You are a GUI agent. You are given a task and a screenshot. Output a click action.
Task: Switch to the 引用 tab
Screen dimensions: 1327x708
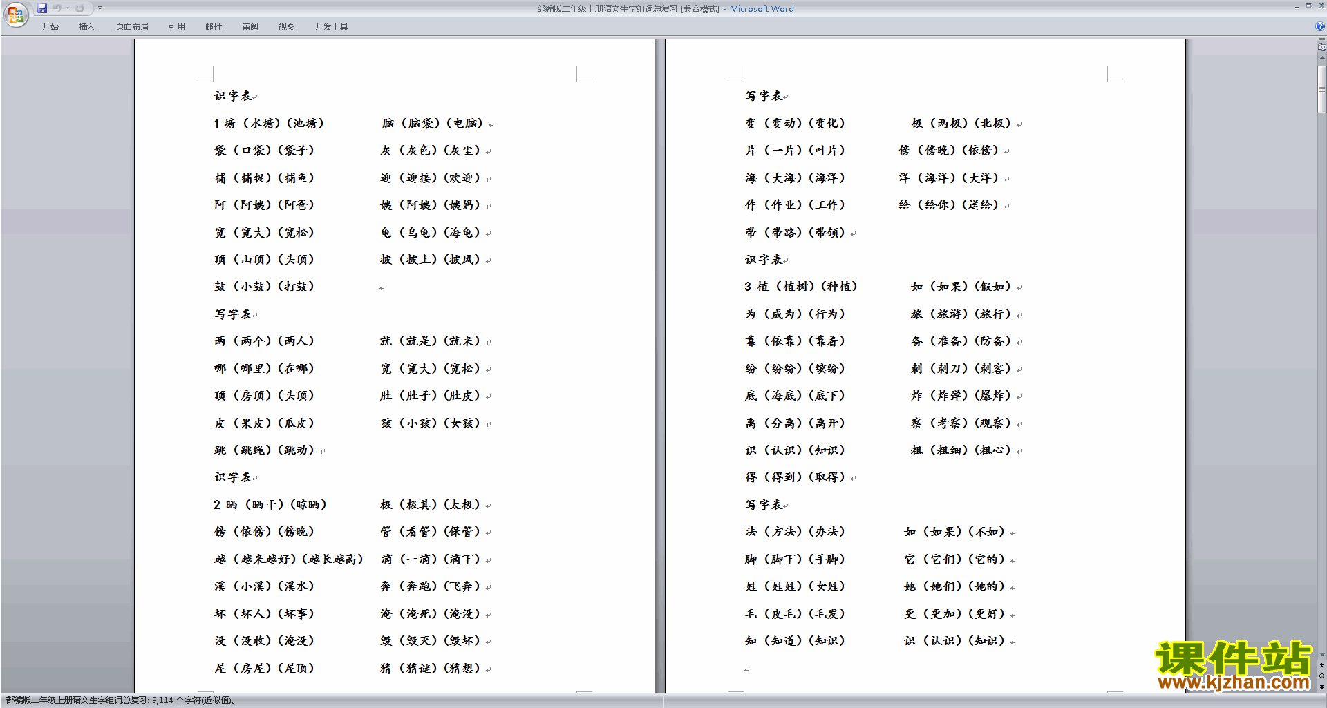coord(176,26)
